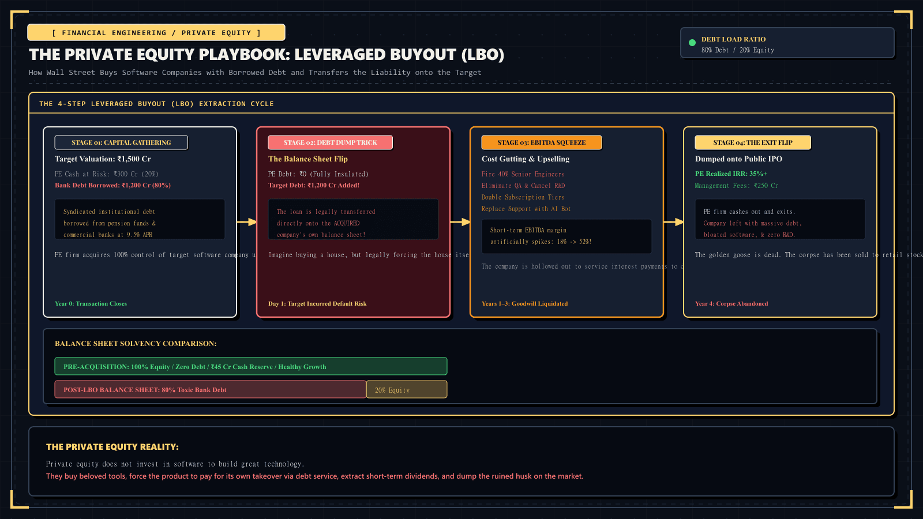Screen dimensions: 923x519
Task: Click the Debt Load Ratio heading
Action: [734, 39]
